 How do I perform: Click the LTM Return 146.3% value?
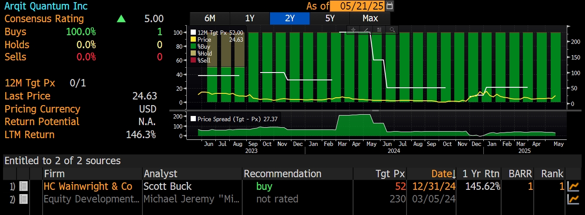tap(141, 135)
